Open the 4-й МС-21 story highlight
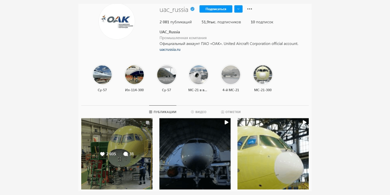 [231, 75]
